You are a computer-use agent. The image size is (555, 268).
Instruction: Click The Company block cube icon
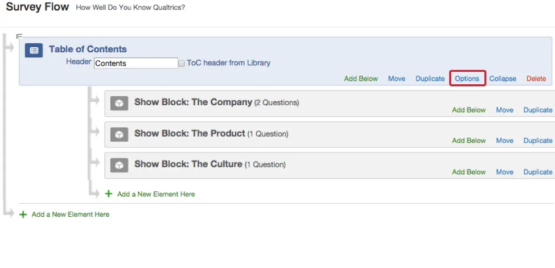coord(119,103)
